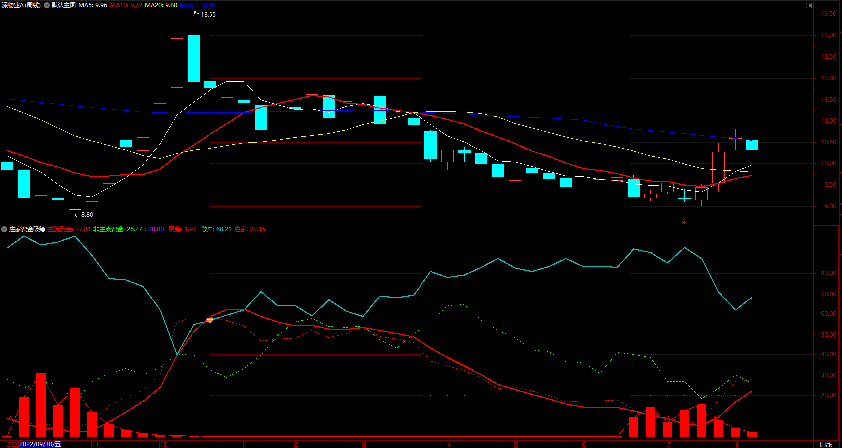Click the diamond icon at top right

[799, 5]
